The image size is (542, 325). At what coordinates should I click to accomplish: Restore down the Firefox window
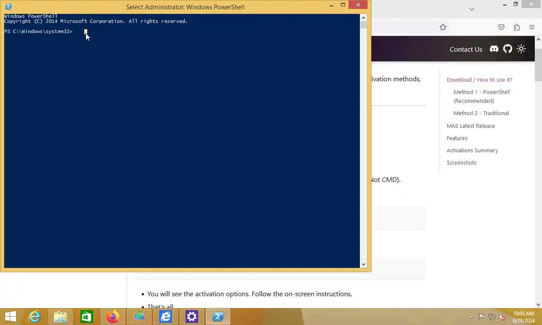tap(516, 5)
